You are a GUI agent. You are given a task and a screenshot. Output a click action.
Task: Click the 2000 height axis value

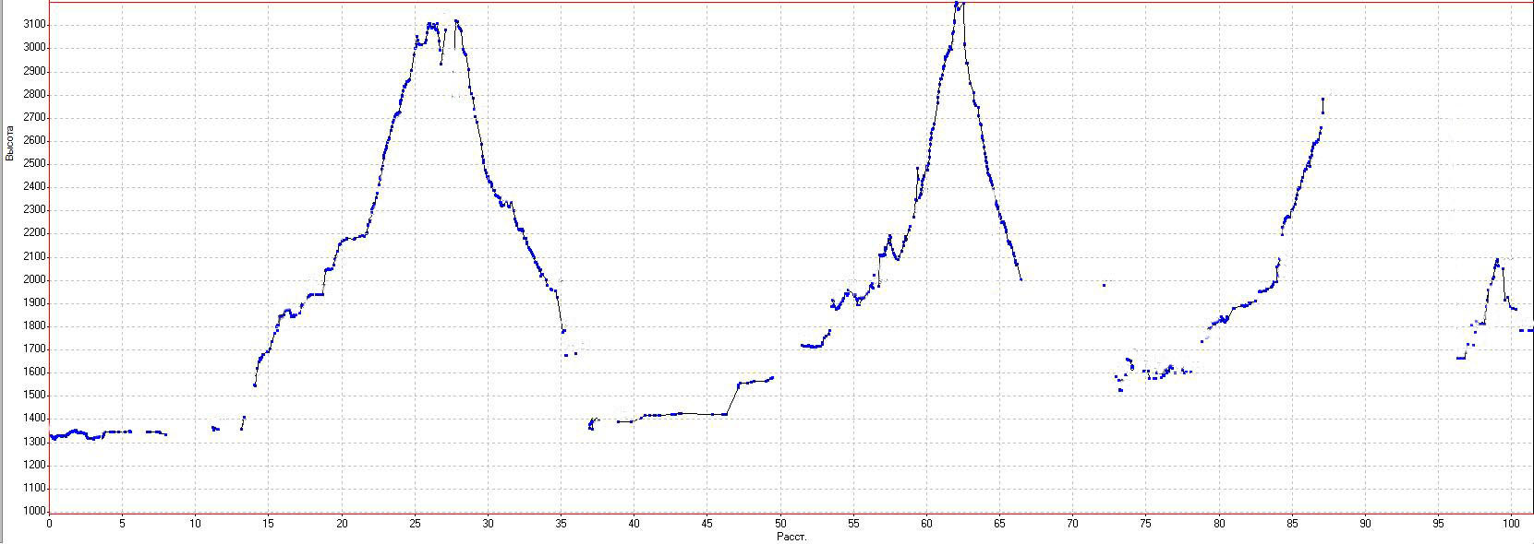[x=33, y=279]
